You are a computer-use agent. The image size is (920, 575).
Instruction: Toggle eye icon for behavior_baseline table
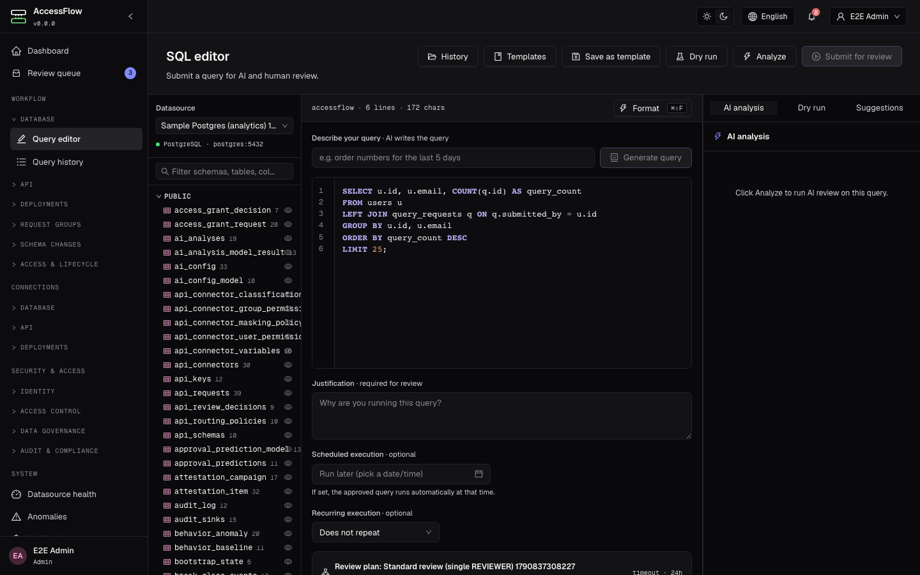pyautogui.click(x=288, y=548)
